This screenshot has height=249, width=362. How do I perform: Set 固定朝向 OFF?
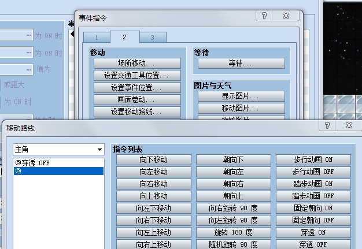click(x=313, y=221)
